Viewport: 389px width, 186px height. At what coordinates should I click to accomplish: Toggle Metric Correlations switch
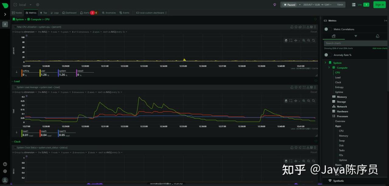[328, 29]
